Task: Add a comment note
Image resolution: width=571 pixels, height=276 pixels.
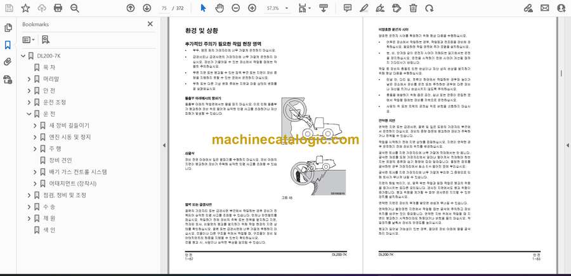Action: [348, 8]
